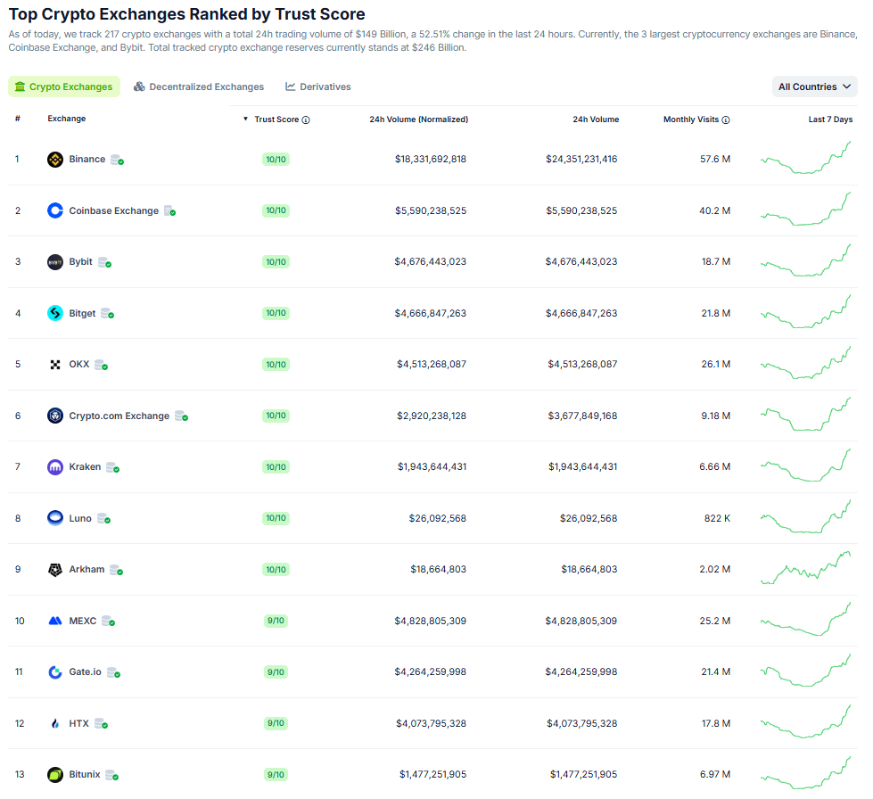Click MEXC's 9/10 trust score badge
Viewport: 873px width, 799px height.
pyautogui.click(x=276, y=621)
